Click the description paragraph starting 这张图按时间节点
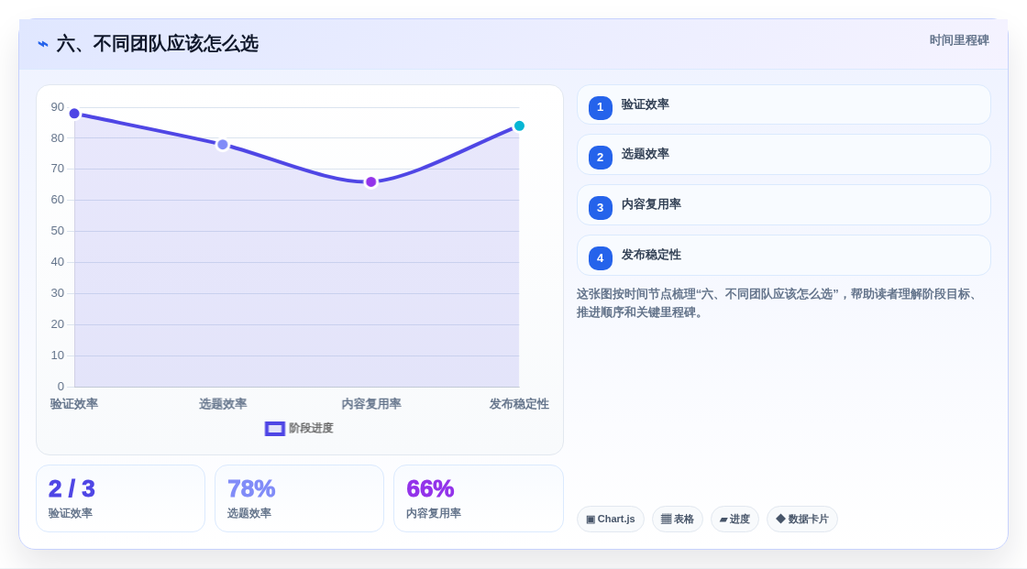The image size is (1027, 569). (779, 303)
